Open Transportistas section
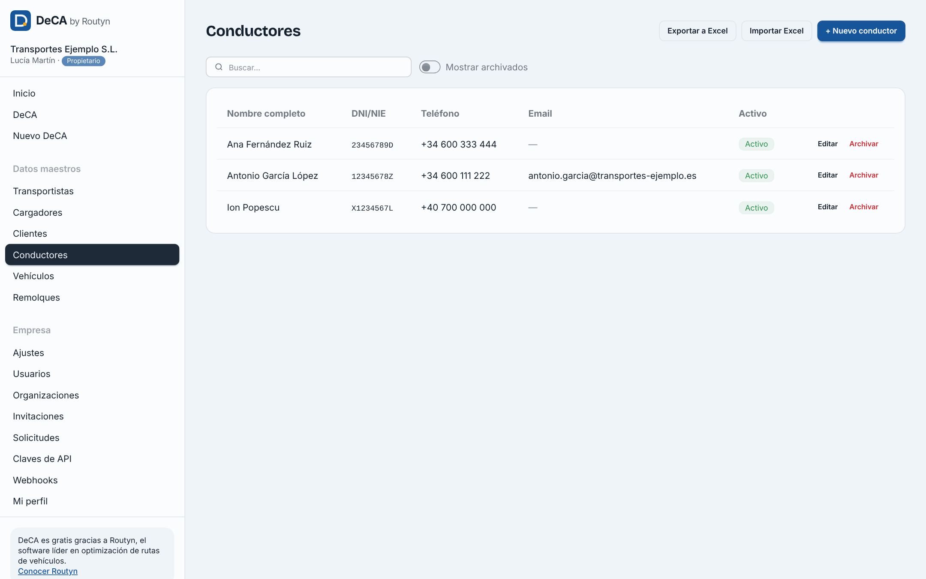926x579 pixels. (92, 191)
